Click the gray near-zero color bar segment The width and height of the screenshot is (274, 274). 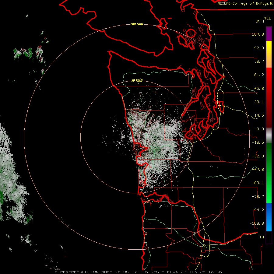(x=269, y=135)
